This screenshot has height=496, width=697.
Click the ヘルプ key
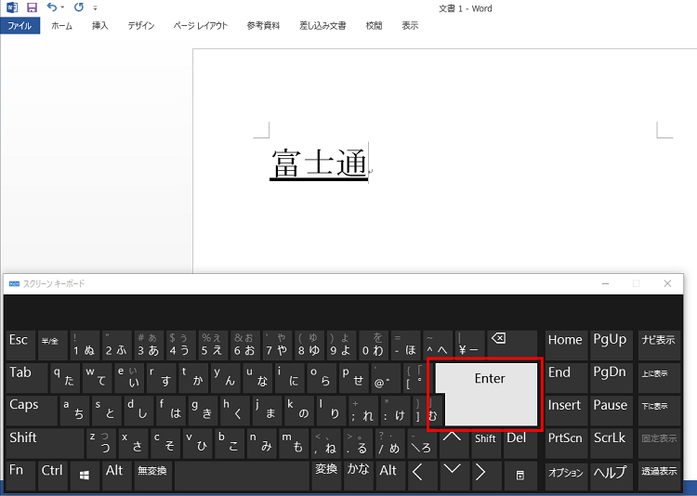[612, 476]
